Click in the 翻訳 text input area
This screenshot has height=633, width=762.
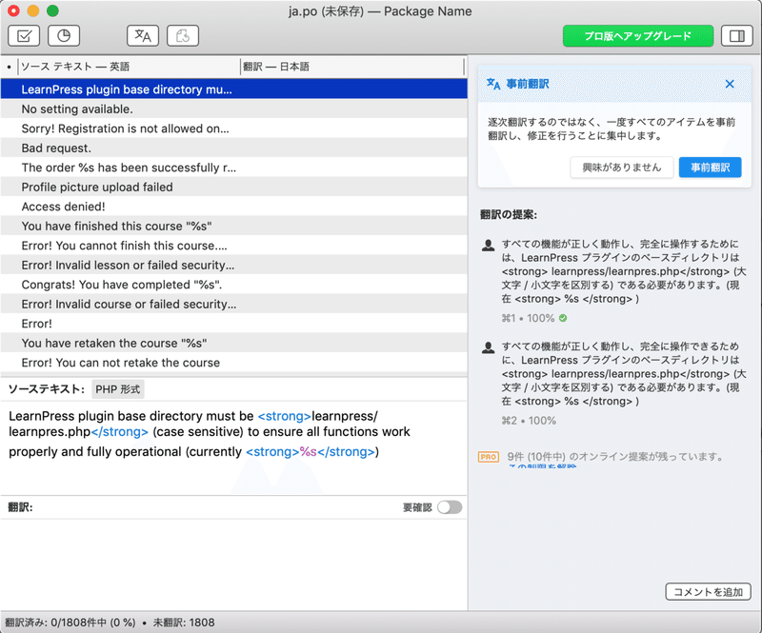pos(233,564)
